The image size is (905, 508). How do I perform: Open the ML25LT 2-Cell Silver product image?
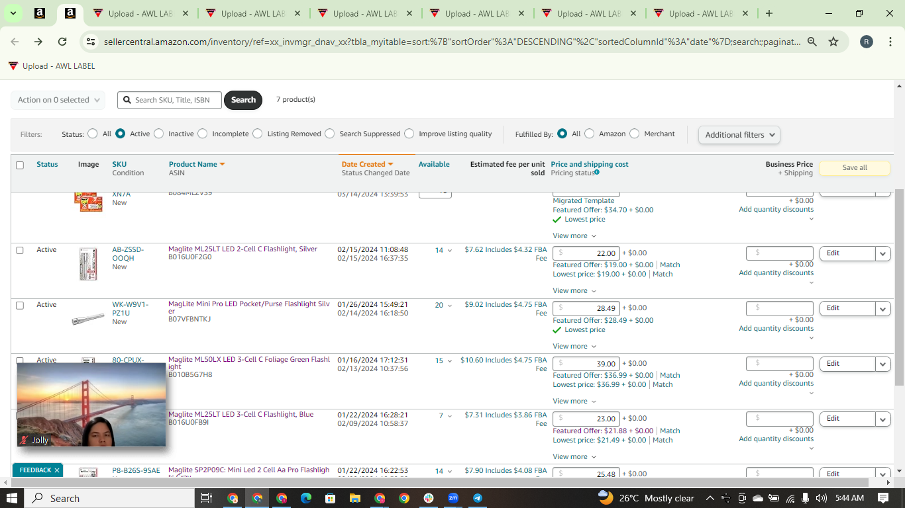point(88,264)
